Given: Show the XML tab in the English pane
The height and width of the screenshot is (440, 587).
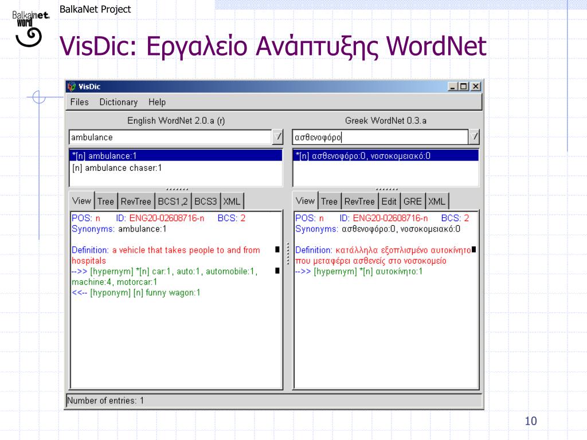Looking at the screenshot, I should 232,202.
